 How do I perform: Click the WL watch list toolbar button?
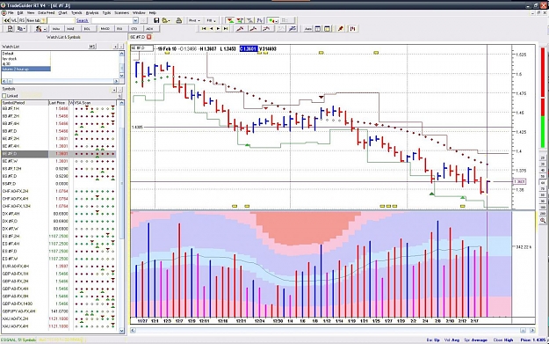pos(14,21)
